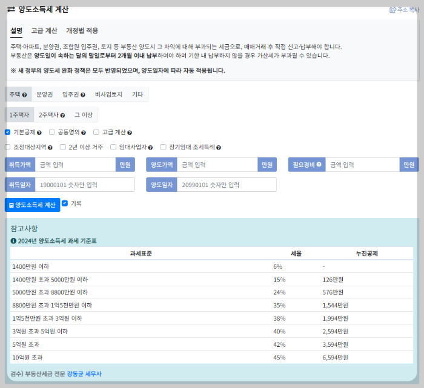Screen dimensions: 424x388
Task: Open the 개정법 적용 tab
Action: [82, 31]
